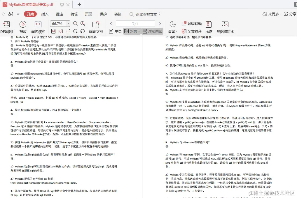Click the line starting 'limit 0, 10'
297x198 pixels.
tap(17, 102)
